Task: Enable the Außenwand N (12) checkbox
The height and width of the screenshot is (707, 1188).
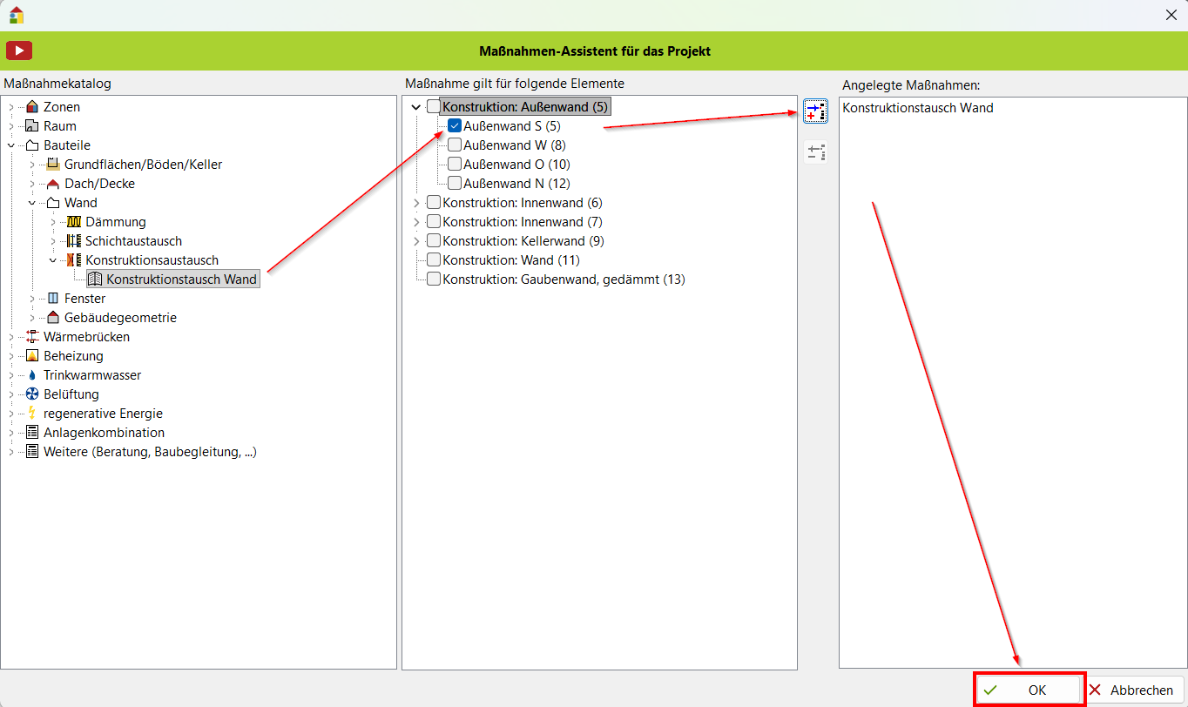Action: pos(455,184)
